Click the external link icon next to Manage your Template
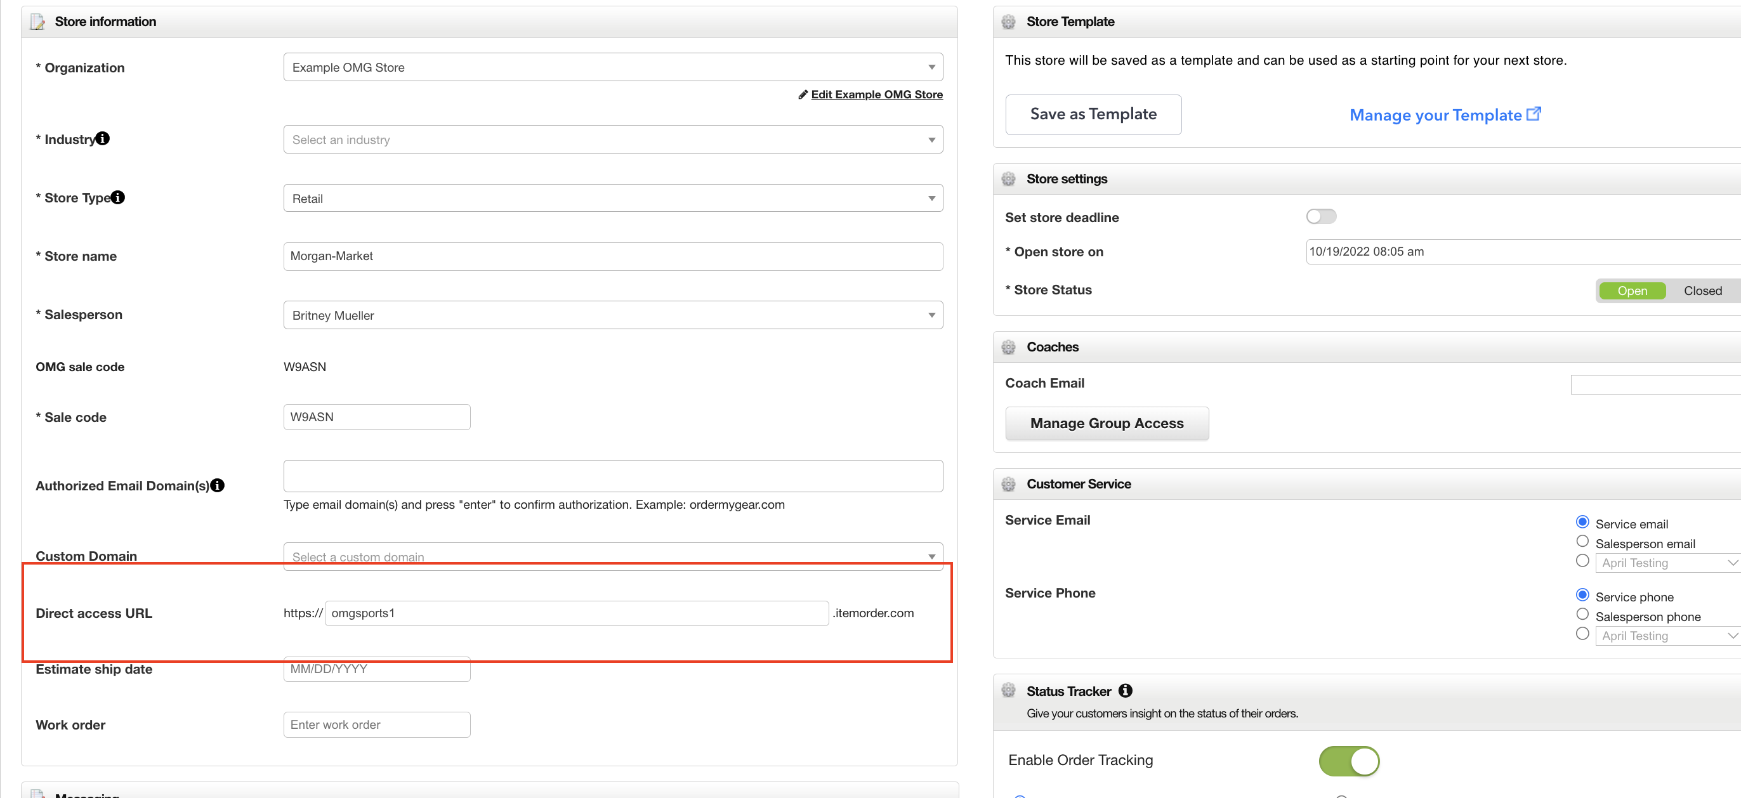This screenshot has height=798, width=1741. pyautogui.click(x=1534, y=114)
